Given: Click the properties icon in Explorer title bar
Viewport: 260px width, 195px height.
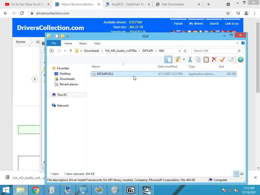Looking at the screenshot, I should [57, 36].
